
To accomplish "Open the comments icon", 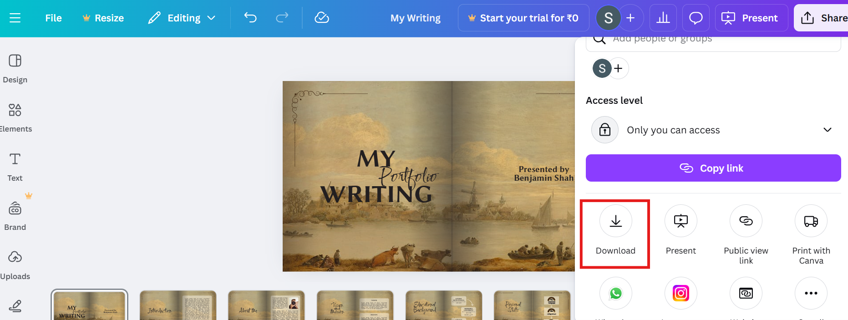I will (x=696, y=18).
